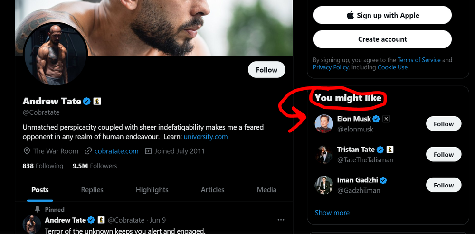The width and height of the screenshot is (475, 234).
Task: Click the three-dot more options on pinned post
Action: tap(281, 220)
